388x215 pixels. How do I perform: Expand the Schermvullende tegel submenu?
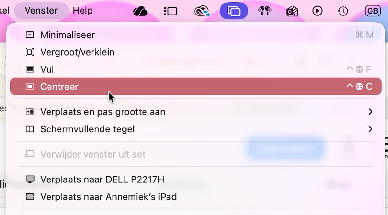tap(196, 129)
